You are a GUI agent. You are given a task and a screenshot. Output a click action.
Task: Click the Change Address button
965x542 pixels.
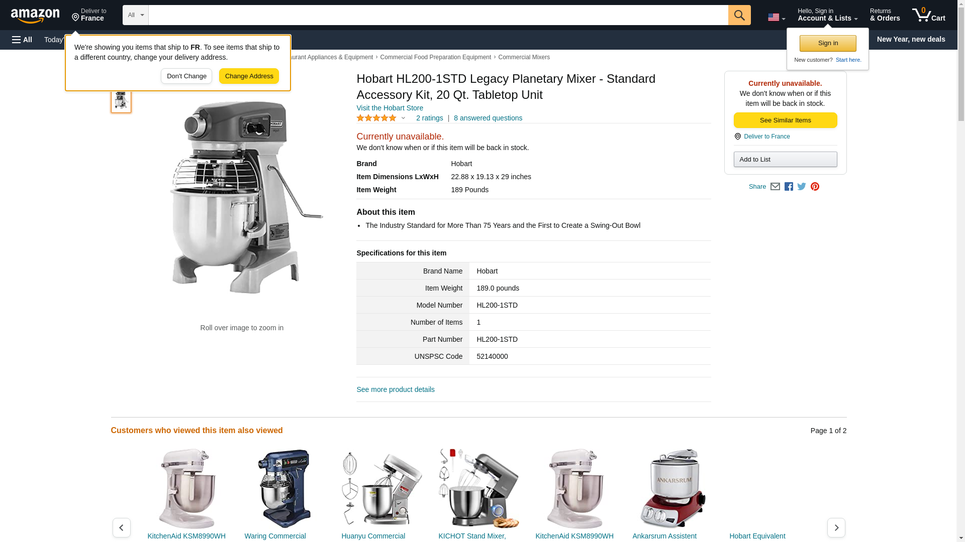click(249, 76)
